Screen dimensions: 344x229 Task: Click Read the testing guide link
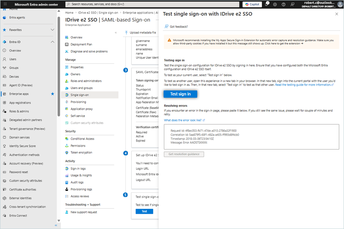(x=304, y=85)
